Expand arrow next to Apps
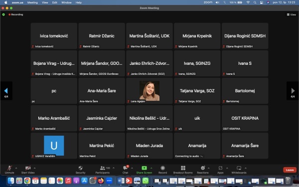This screenshot has width=299, height=187. (227, 168)
